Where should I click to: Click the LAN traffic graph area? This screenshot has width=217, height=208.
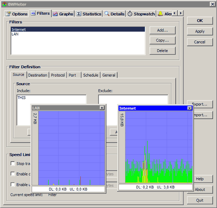(x=72, y=148)
